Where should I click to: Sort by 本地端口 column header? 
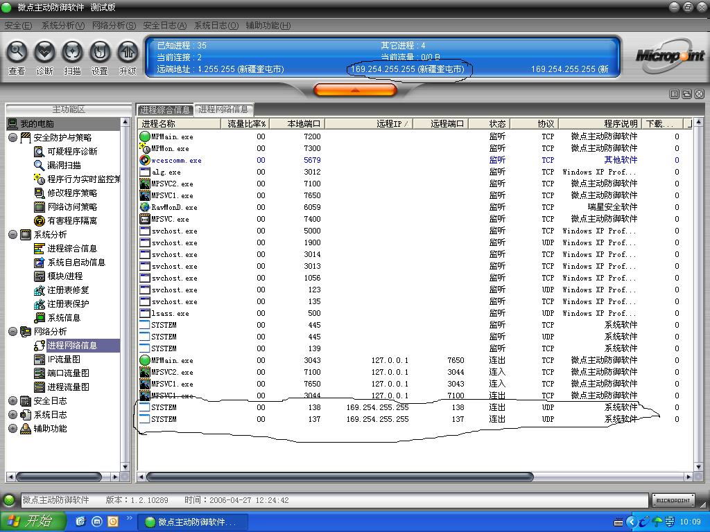(x=297, y=123)
